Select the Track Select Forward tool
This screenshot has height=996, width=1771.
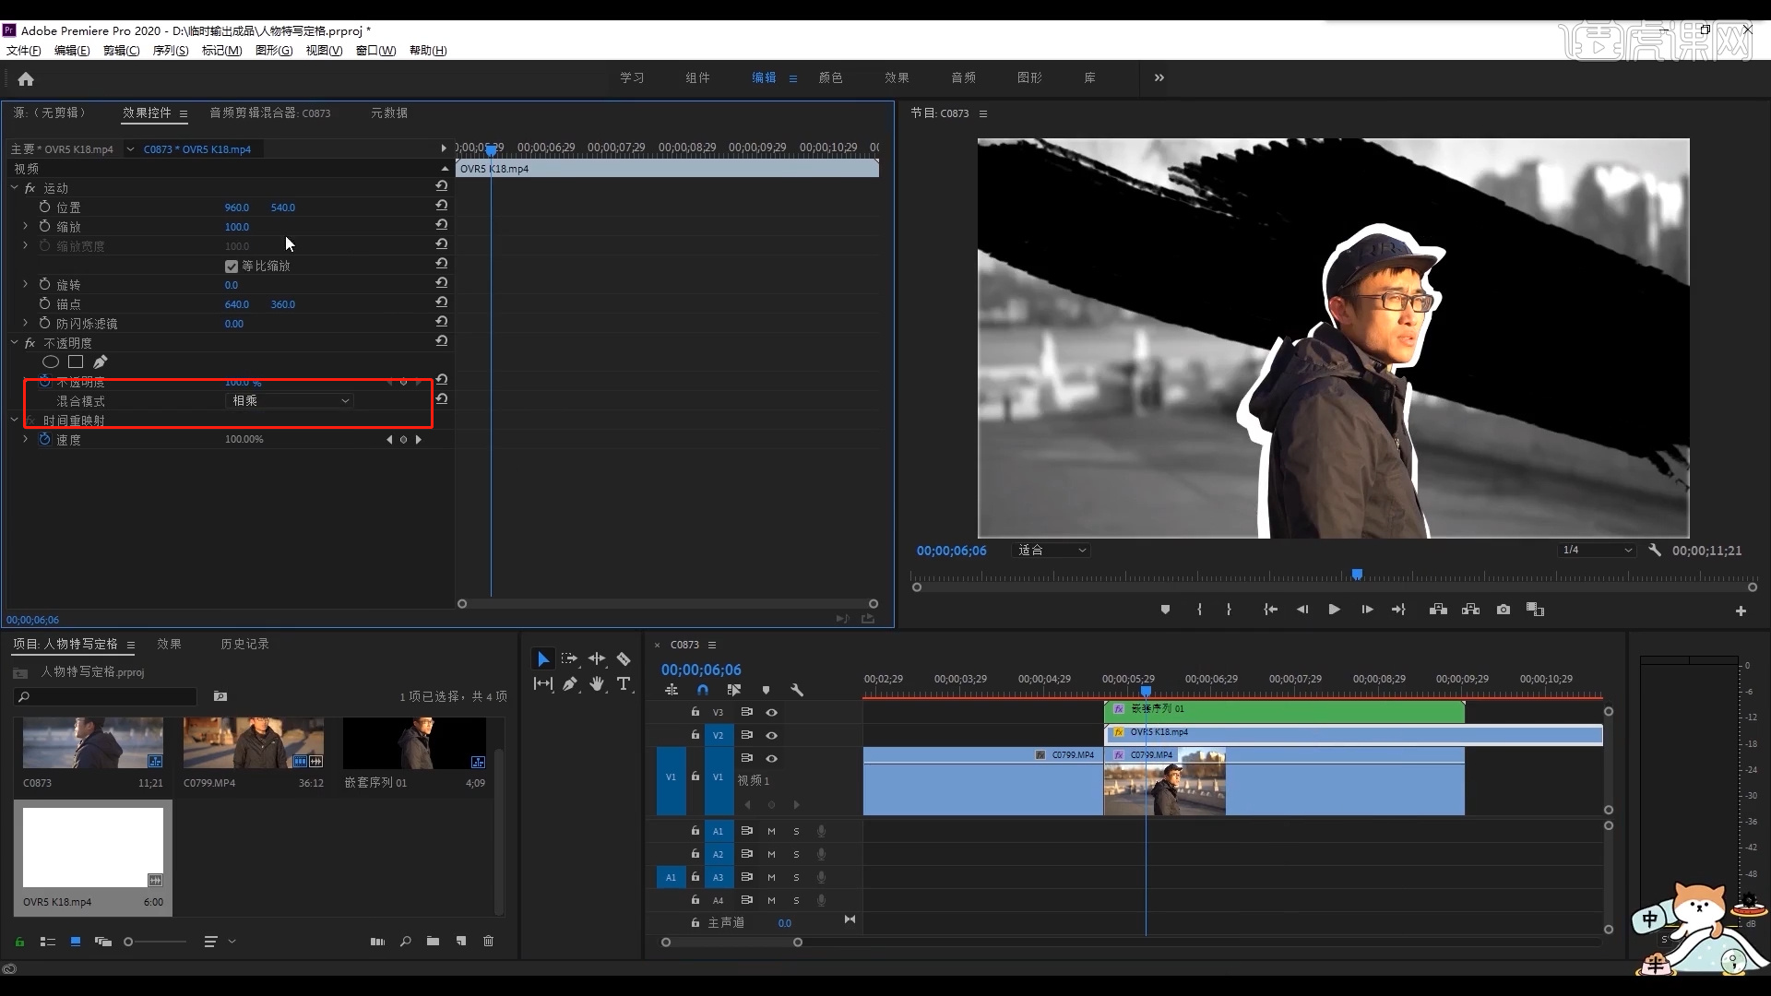tap(570, 658)
